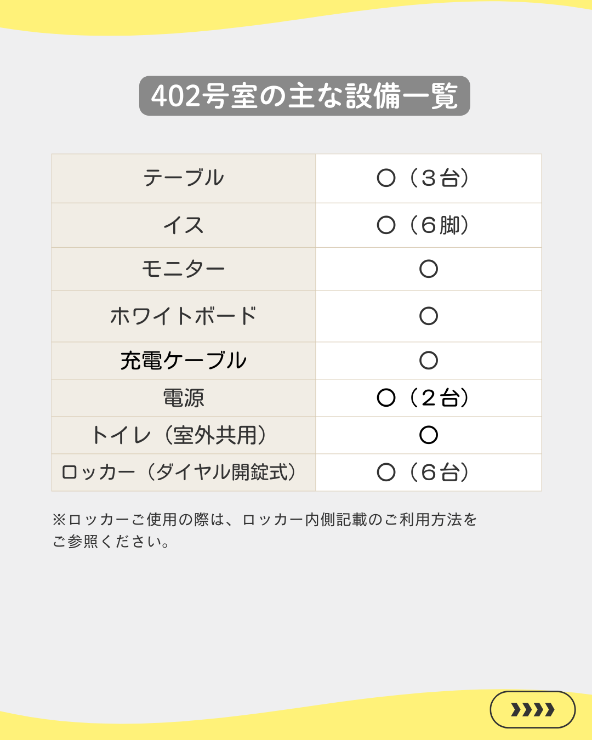This screenshot has height=740, width=592.
Task: Click the next arrows button
Action: tap(532, 709)
